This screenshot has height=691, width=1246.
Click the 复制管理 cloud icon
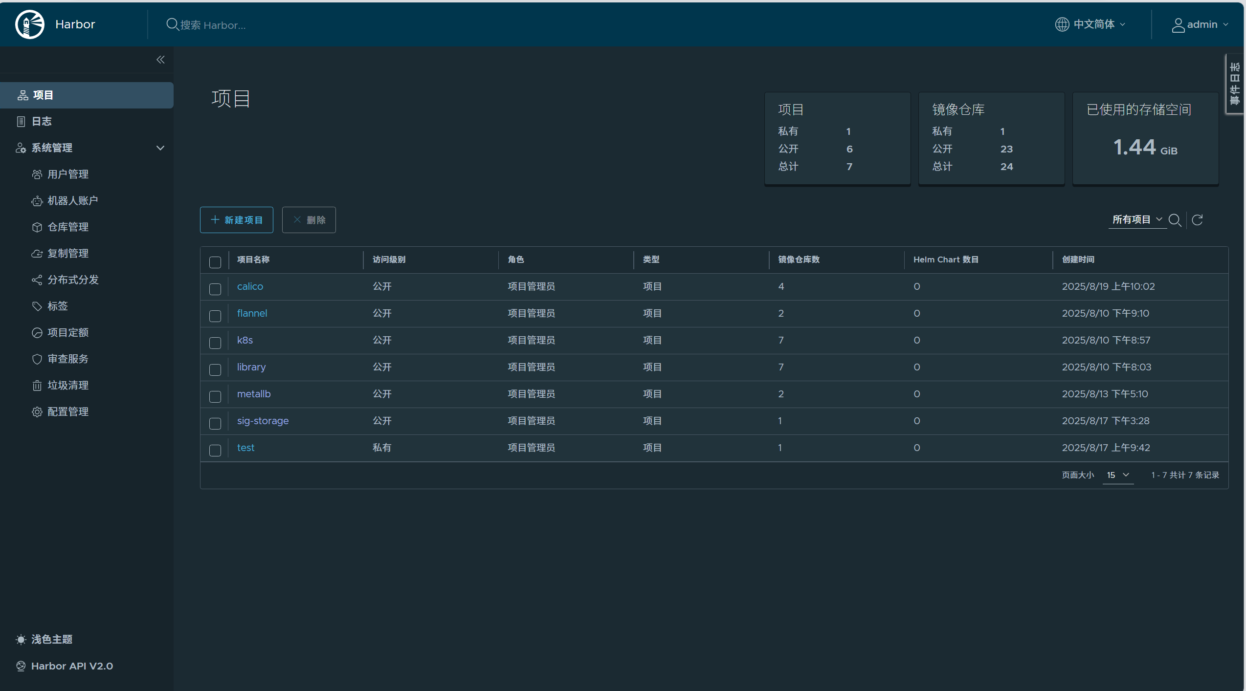pyautogui.click(x=37, y=254)
